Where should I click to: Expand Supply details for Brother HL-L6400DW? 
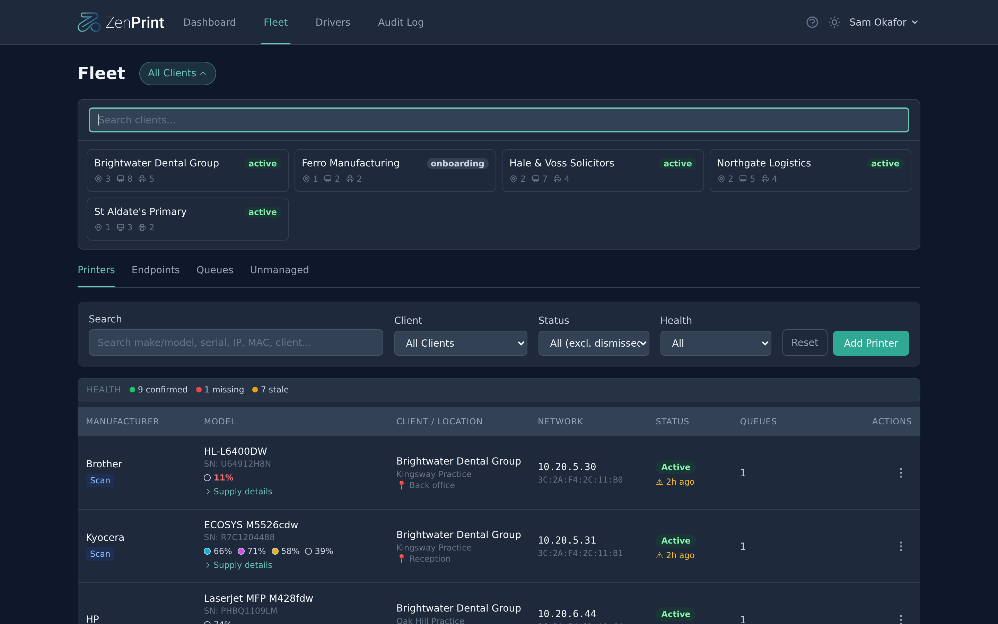tap(238, 492)
